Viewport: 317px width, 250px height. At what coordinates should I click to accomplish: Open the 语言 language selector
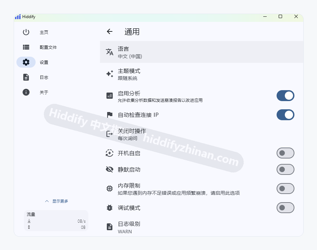(202, 52)
